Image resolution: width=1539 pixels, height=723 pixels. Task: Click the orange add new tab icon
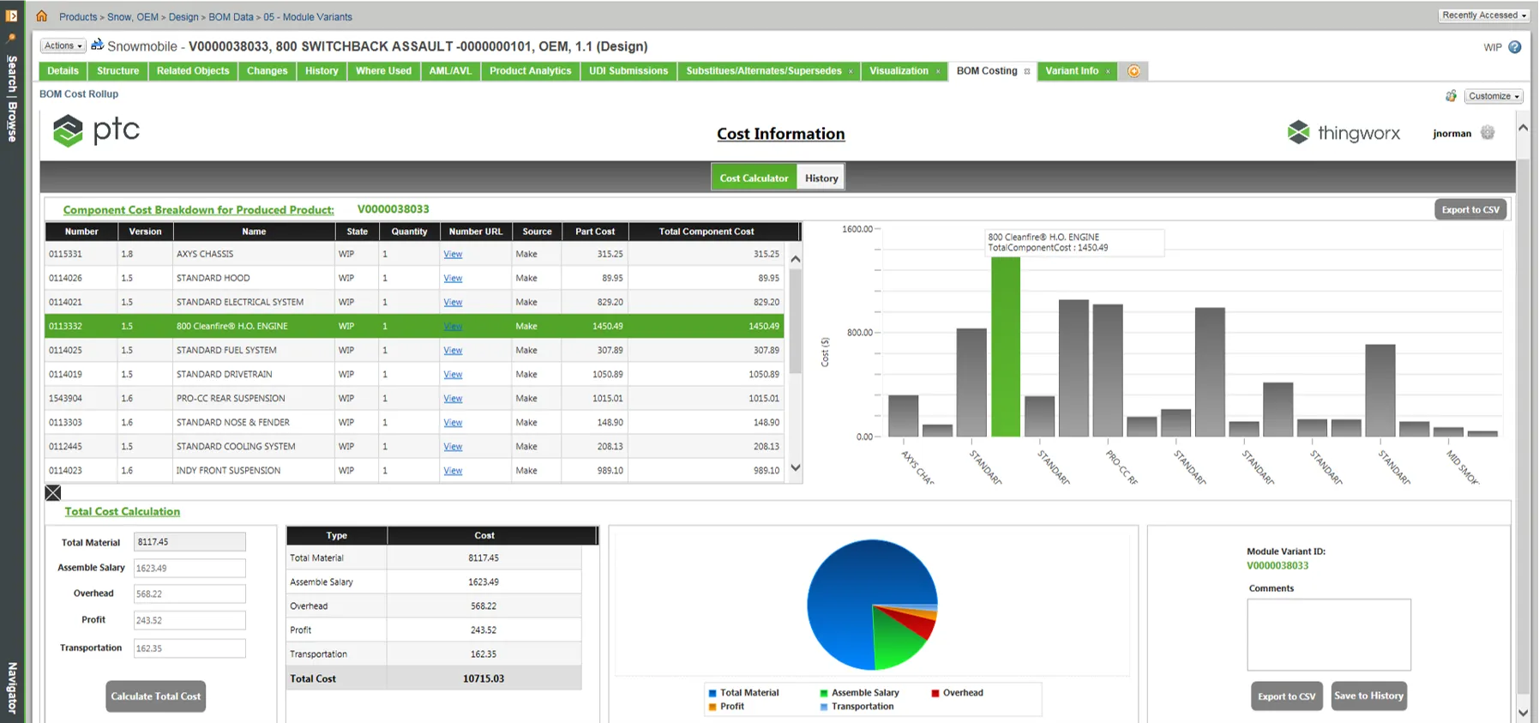click(x=1133, y=71)
